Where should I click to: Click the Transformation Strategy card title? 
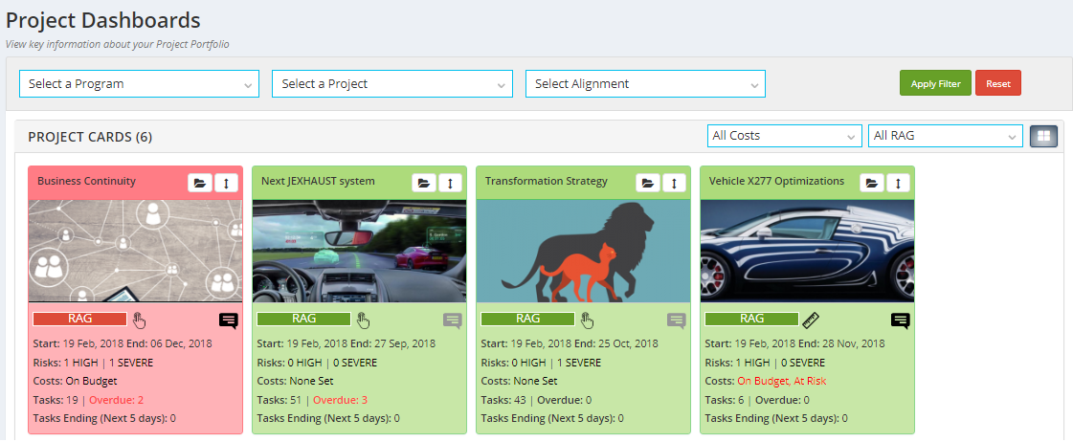pyautogui.click(x=547, y=182)
